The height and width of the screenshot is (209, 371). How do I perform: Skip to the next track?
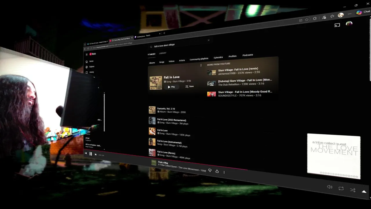96,154
